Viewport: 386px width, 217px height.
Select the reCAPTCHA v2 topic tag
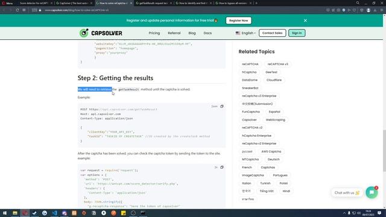(x=252, y=127)
